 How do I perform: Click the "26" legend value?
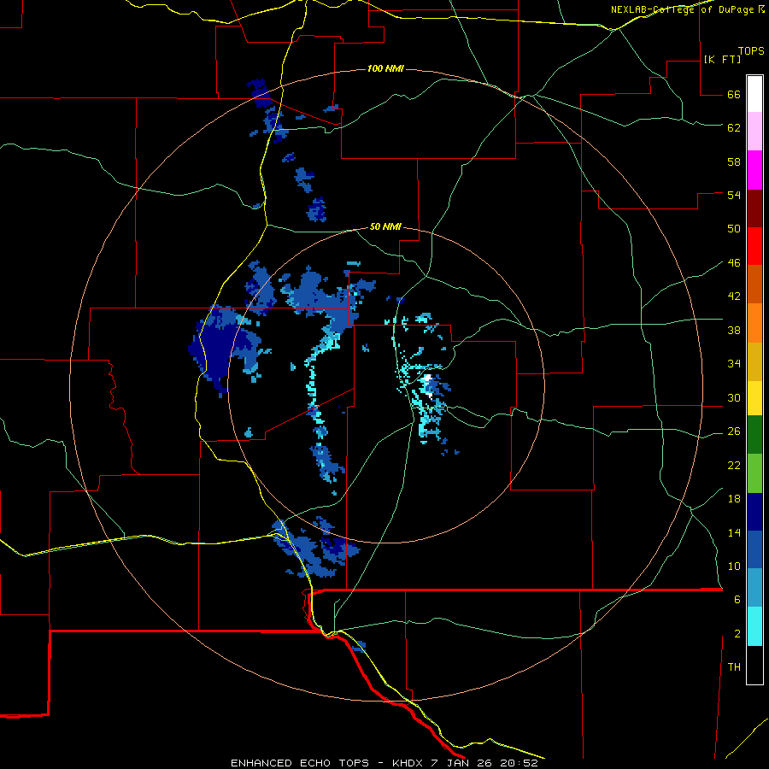pos(734,431)
